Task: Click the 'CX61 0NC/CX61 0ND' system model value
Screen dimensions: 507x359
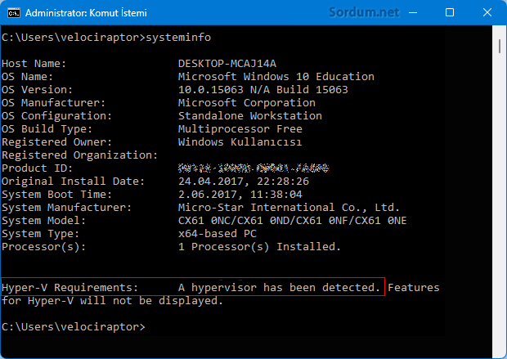Action: (x=292, y=221)
